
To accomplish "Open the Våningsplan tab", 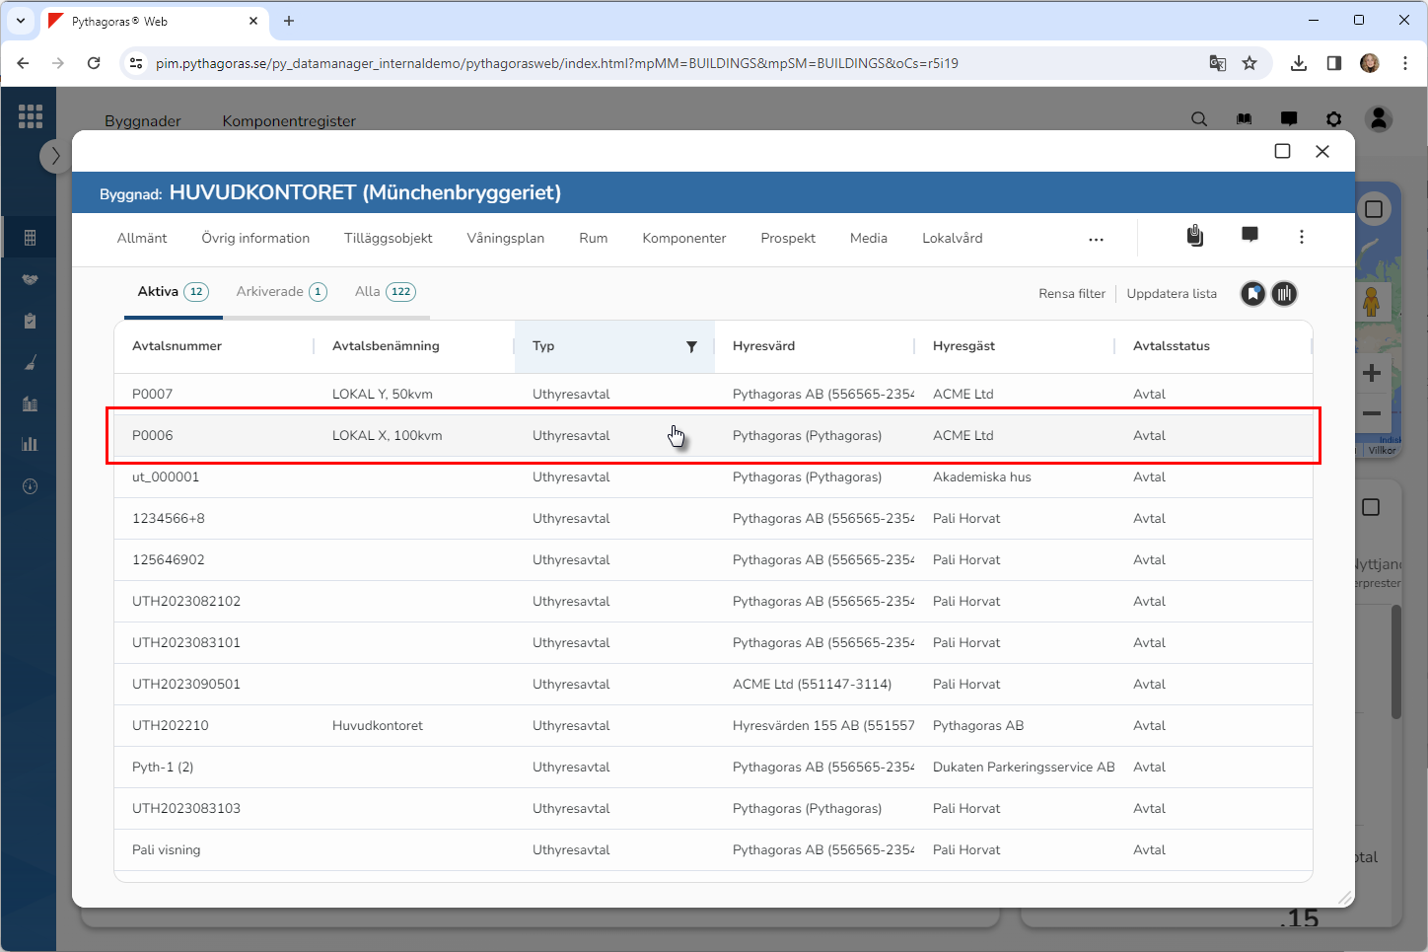I will (505, 239).
